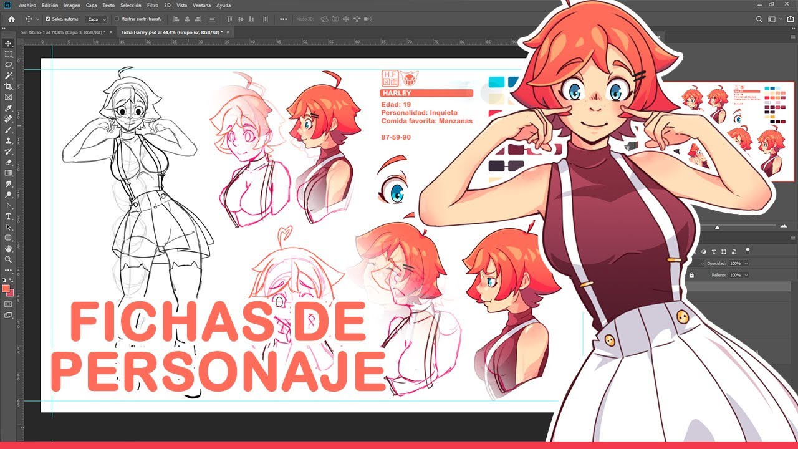Open the Archivo menu
This screenshot has width=798, height=449.
pos(27,5)
